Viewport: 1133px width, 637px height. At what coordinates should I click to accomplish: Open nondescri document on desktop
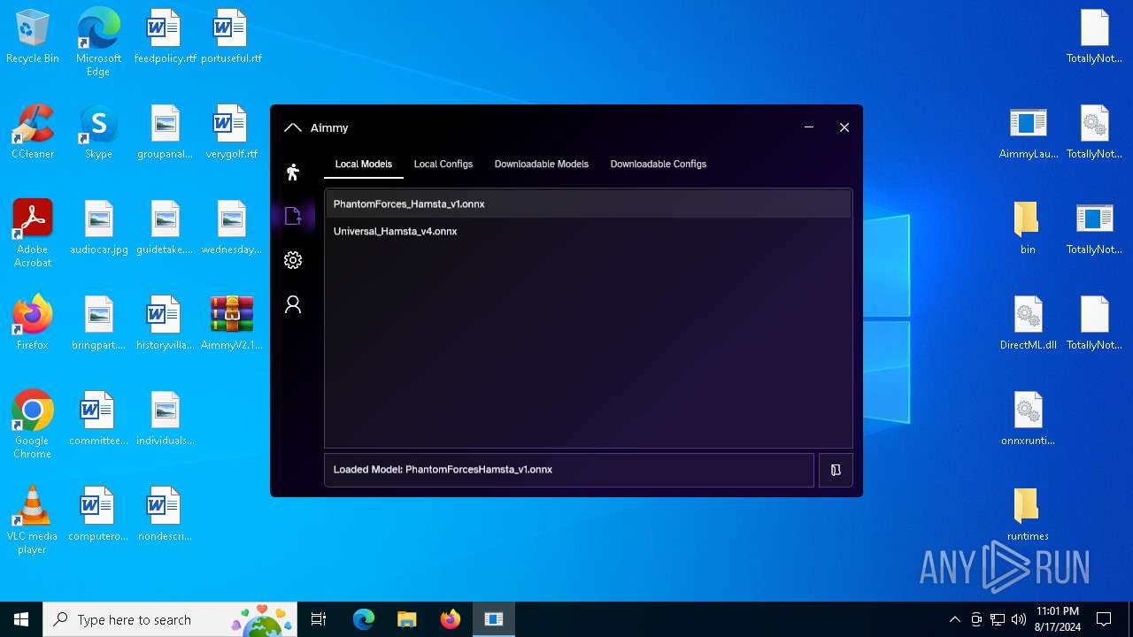165,515
